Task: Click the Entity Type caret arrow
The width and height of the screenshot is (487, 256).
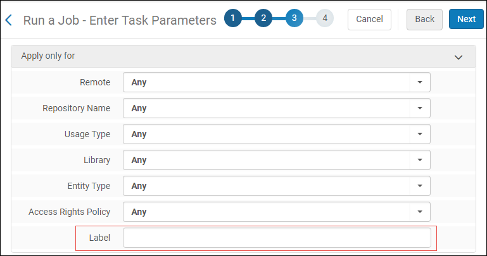Action: pyautogui.click(x=419, y=186)
